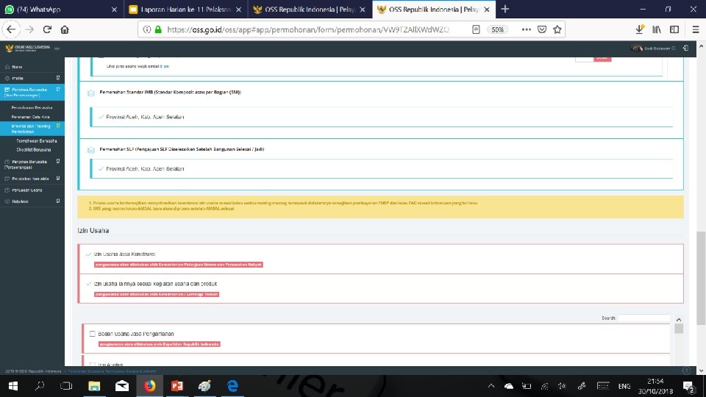The height and width of the screenshot is (397, 706).
Task: Tick the Izin Arsitek checkbox
Action: click(x=93, y=365)
